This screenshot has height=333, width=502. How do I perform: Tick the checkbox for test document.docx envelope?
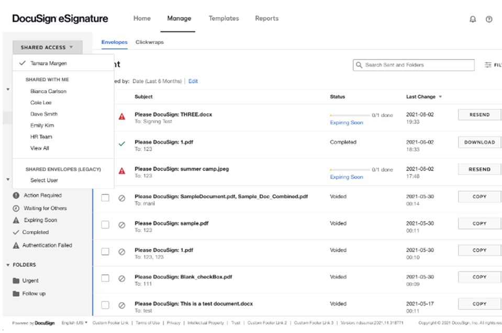point(105,305)
